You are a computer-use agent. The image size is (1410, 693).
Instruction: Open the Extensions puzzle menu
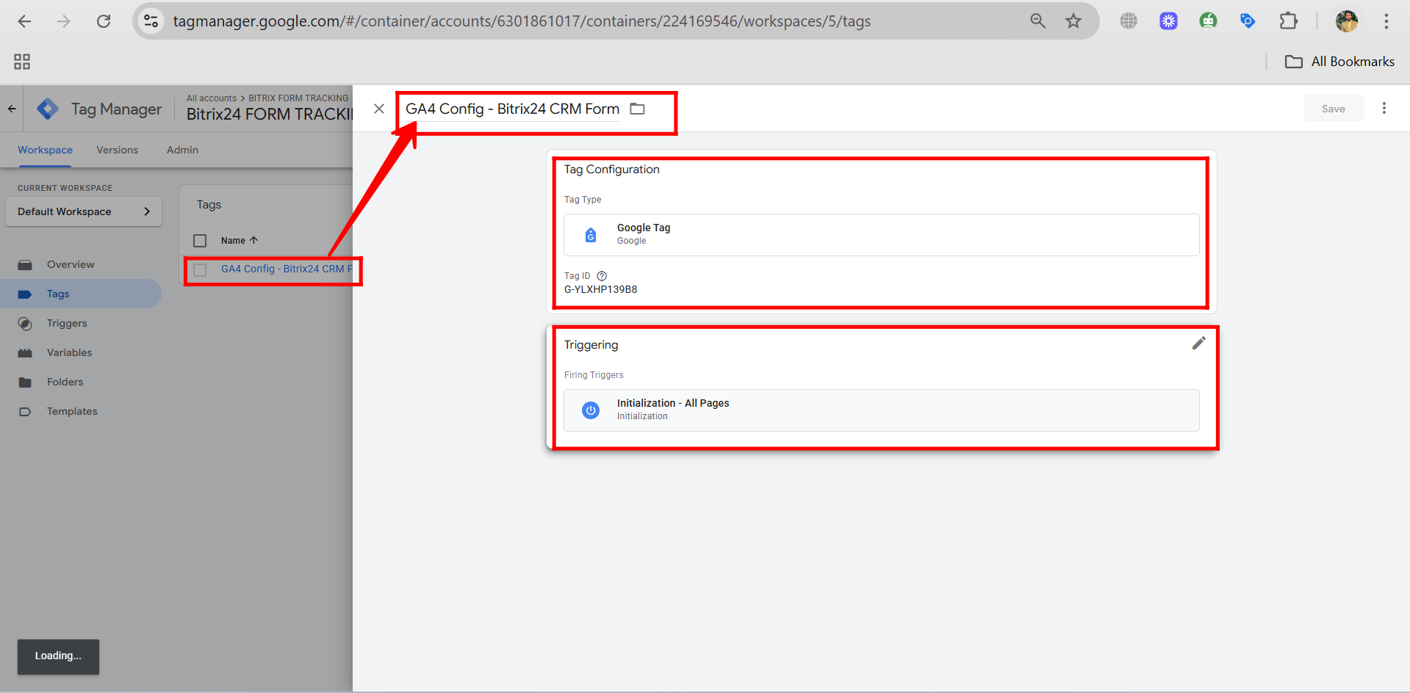1288,21
